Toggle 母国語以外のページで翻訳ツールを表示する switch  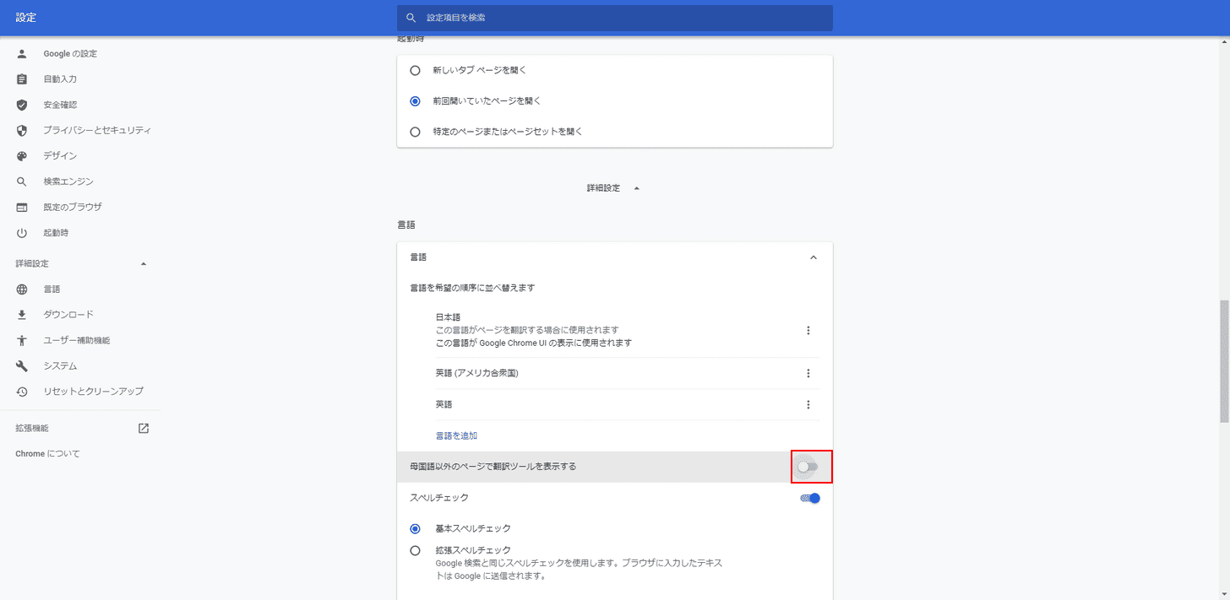click(808, 467)
